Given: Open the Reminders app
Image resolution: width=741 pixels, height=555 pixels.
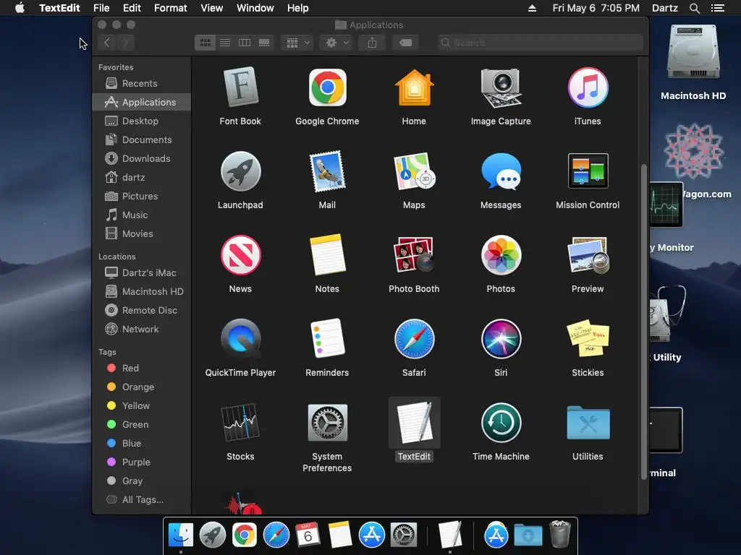Looking at the screenshot, I should 327,339.
